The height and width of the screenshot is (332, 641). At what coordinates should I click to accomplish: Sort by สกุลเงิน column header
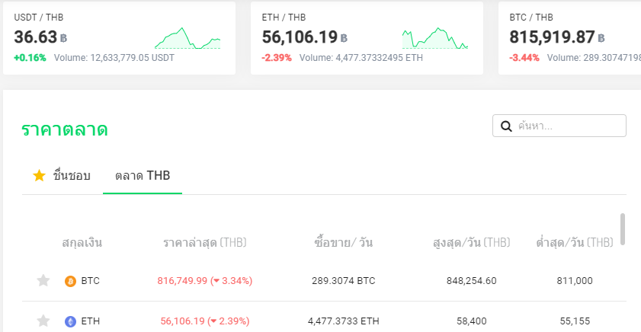tap(82, 243)
